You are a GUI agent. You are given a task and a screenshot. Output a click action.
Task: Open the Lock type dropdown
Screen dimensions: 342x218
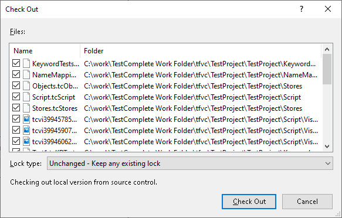coord(190,163)
